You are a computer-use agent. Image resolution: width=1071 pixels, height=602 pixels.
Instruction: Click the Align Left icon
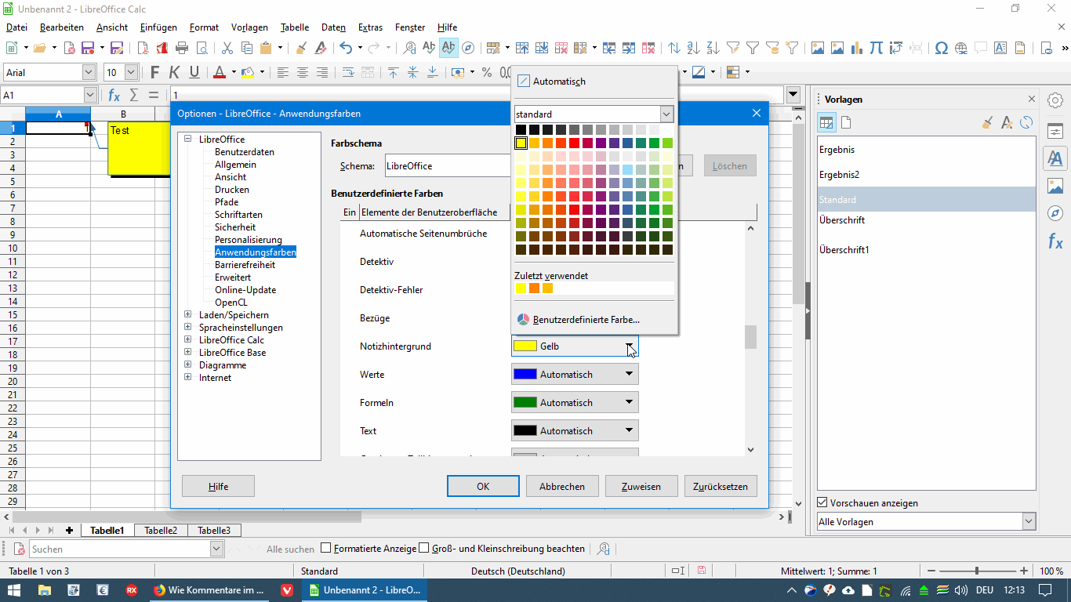pos(282,72)
